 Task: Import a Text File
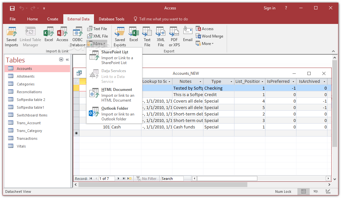(97, 29)
